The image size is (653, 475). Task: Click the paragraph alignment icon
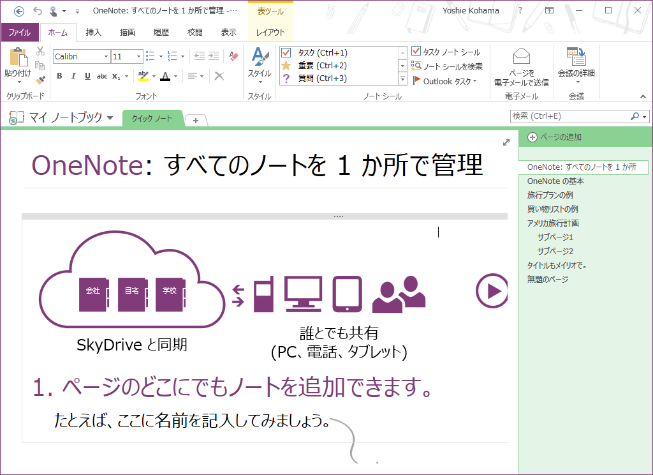point(193,76)
